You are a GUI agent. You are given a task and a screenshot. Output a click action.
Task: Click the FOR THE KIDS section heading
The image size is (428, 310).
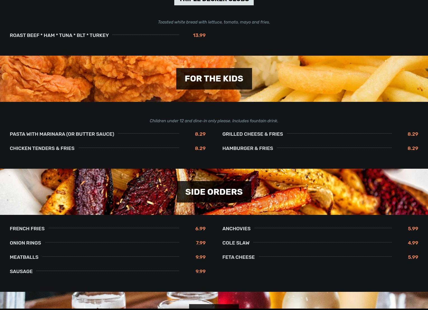click(x=214, y=79)
